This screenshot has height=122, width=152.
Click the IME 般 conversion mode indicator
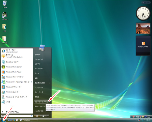(x=138, y=117)
